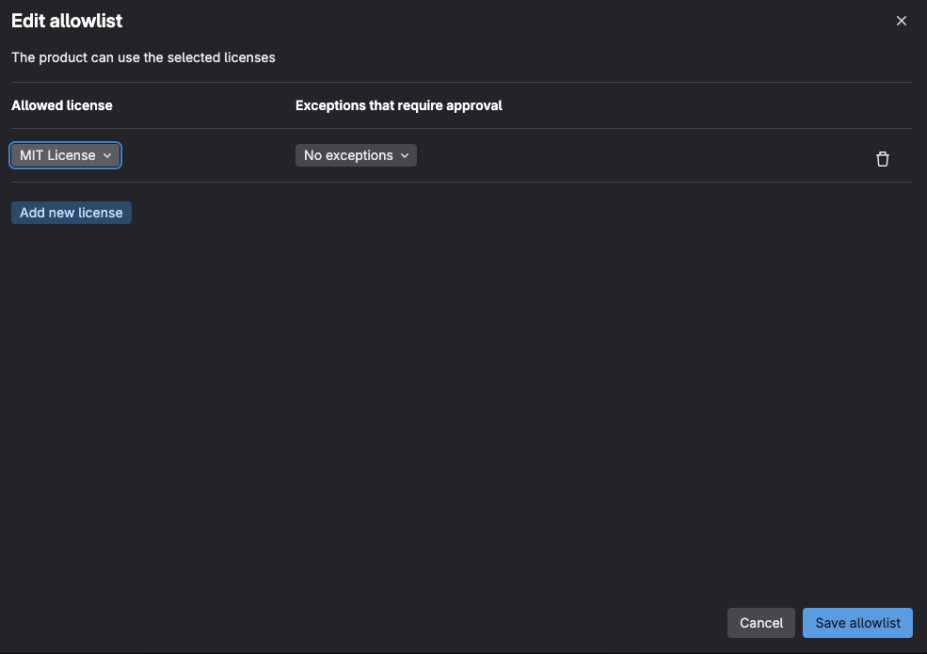Expand the No exceptions dropdown
The image size is (927, 654).
tap(356, 155)
